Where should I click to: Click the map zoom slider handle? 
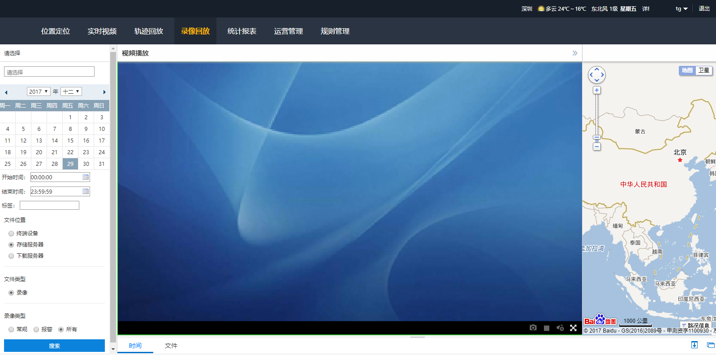(x=597, y=138)
